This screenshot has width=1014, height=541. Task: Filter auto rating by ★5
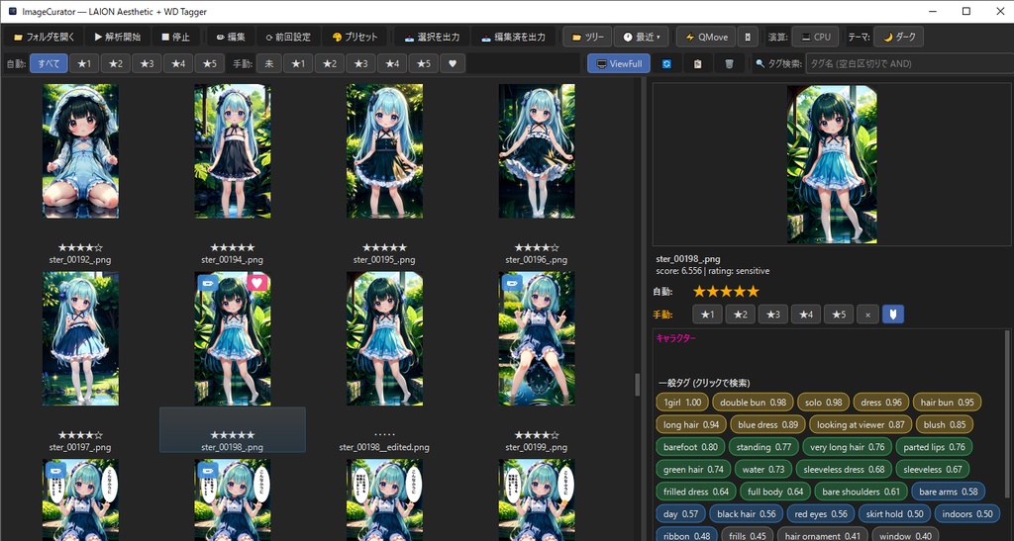210,63
